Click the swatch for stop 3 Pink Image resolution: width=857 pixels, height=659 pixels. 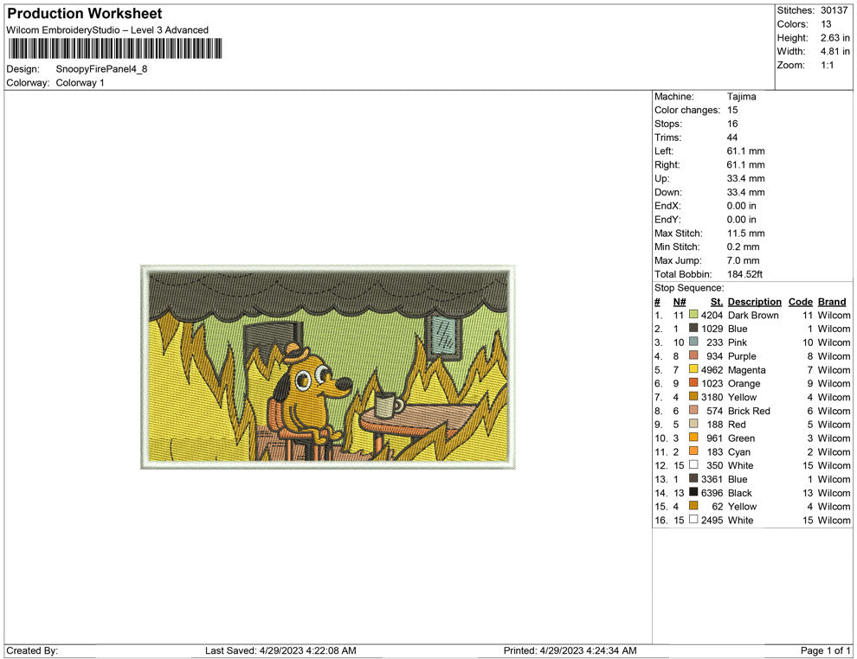click(693, 342)
